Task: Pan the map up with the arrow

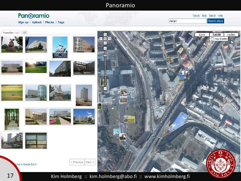Action: click(x=105, y=34)
